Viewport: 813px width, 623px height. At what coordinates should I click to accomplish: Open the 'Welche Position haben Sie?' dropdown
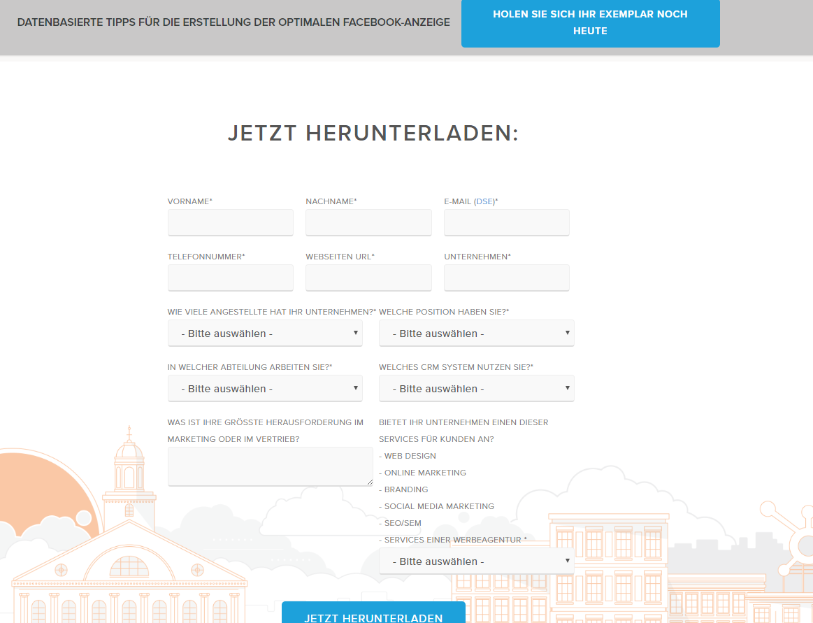(476, 333)
